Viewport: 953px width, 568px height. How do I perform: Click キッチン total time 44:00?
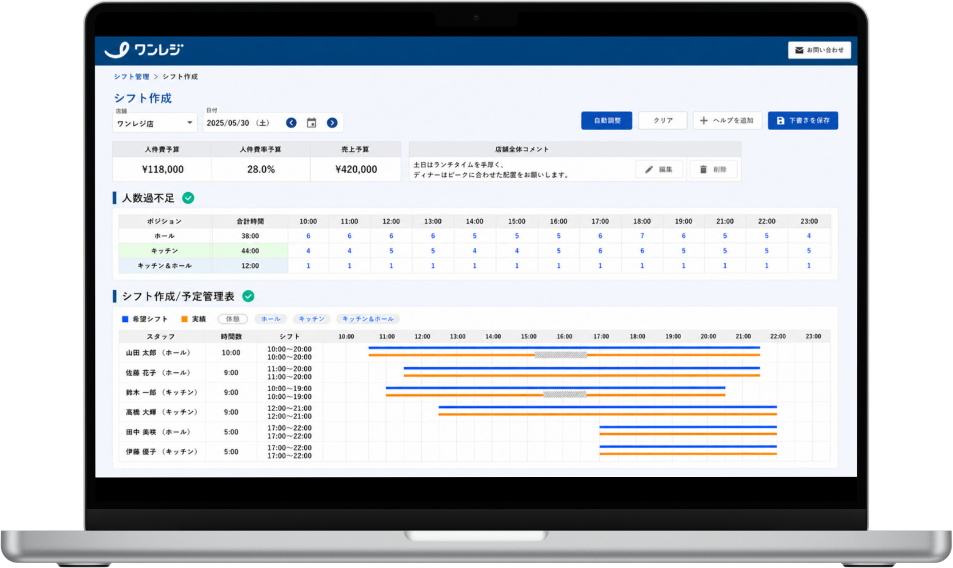click(250, 251)
